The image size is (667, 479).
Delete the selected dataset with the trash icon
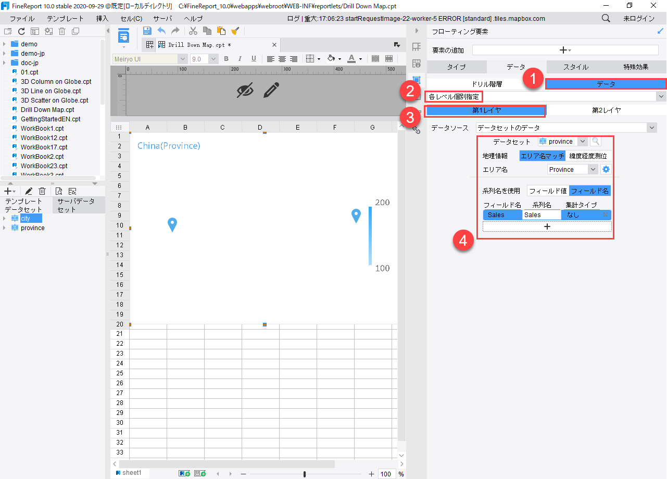coord(42,191)
